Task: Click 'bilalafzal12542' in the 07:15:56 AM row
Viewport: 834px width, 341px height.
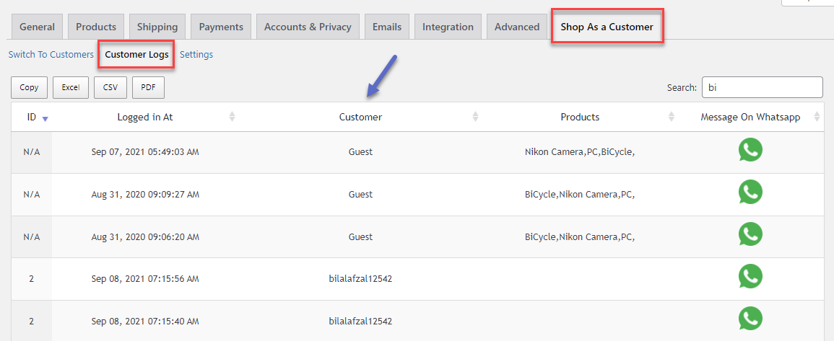Action: click(x=360, y=279)
